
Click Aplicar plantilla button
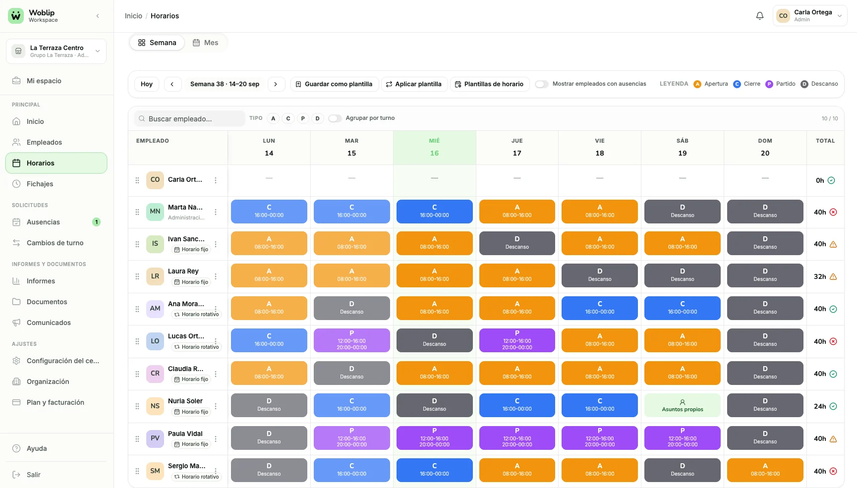(x=414, y=84)
